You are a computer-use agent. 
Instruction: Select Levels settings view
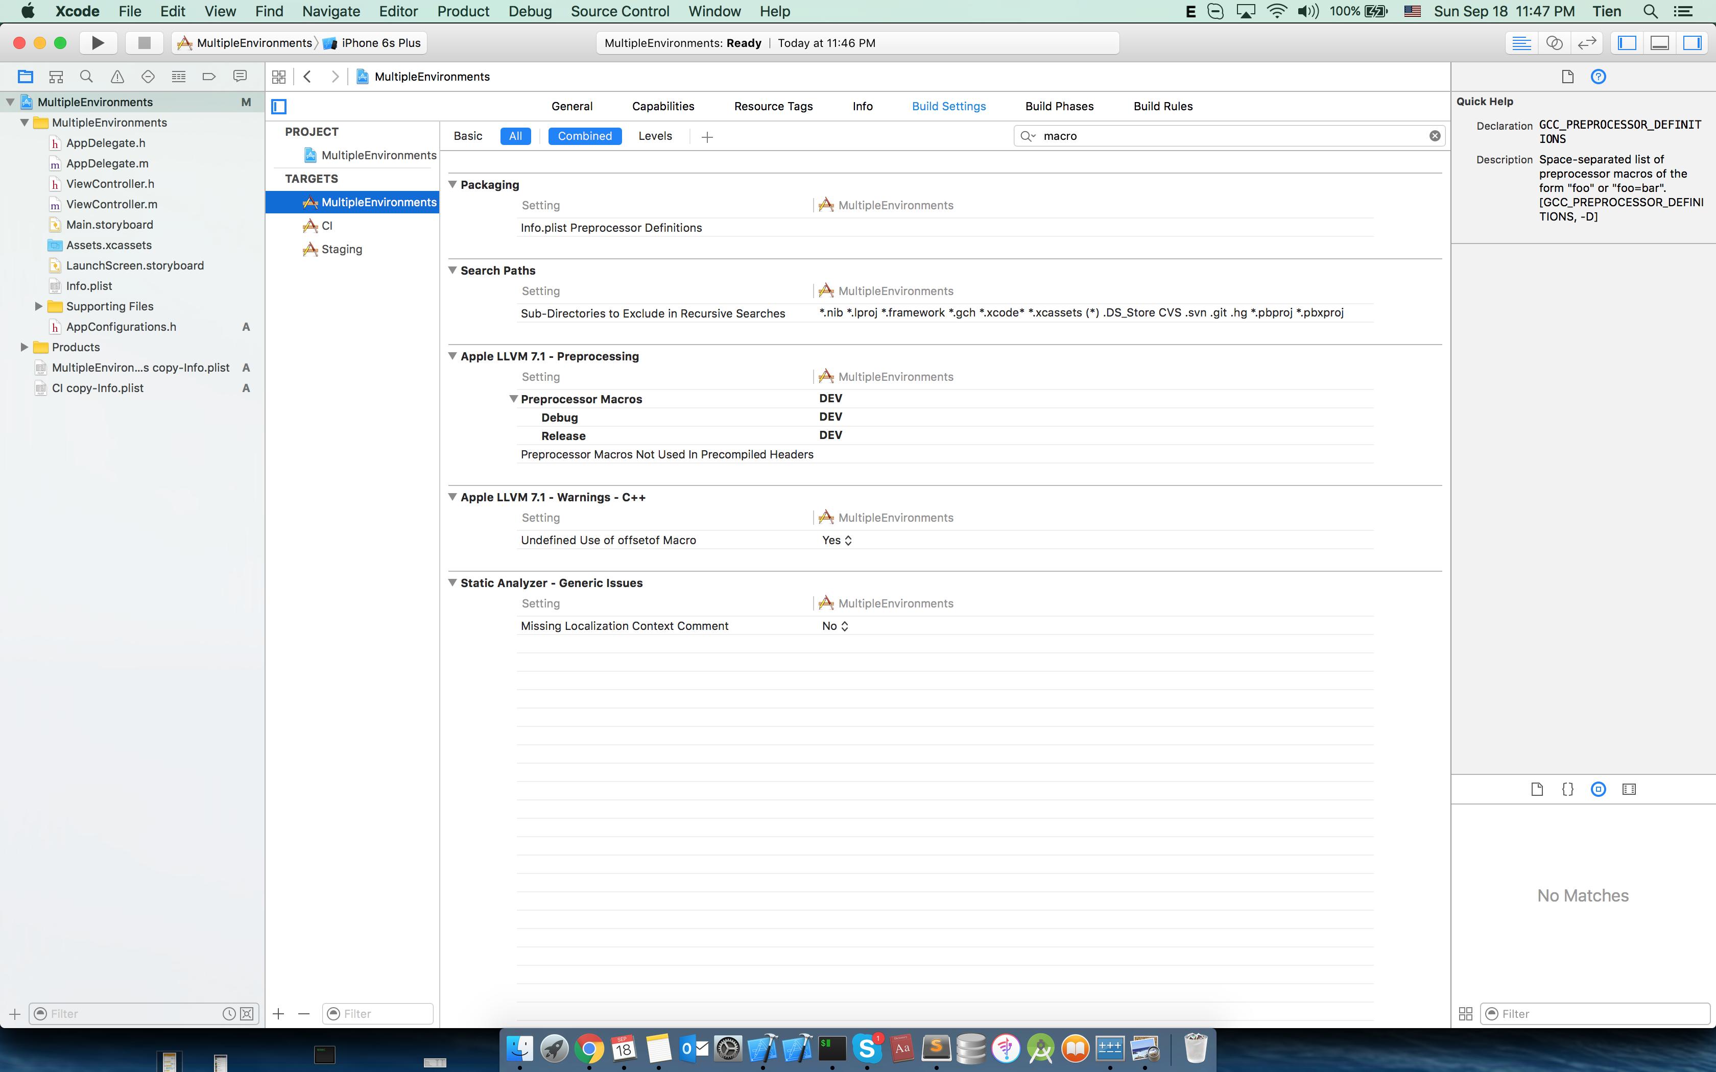click(x=655, y=136)
